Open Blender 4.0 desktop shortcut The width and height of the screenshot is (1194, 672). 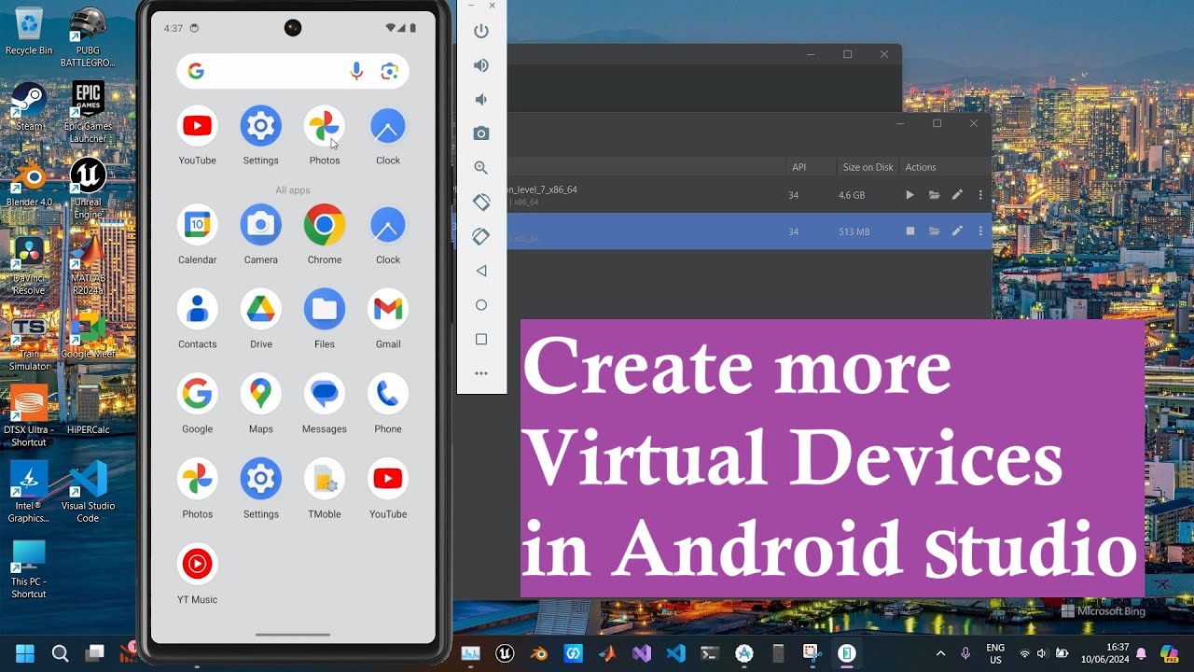(x=29, y=183)
